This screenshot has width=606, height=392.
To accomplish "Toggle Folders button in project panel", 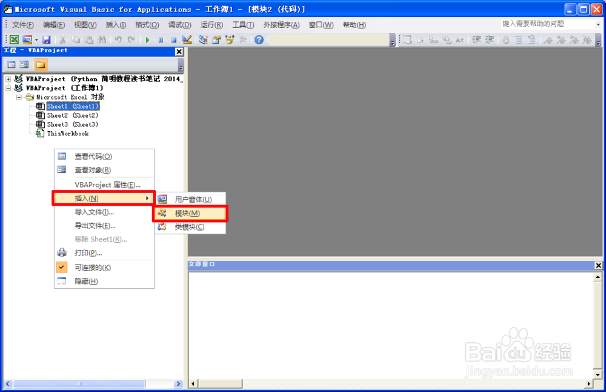I will coord(41,64).
